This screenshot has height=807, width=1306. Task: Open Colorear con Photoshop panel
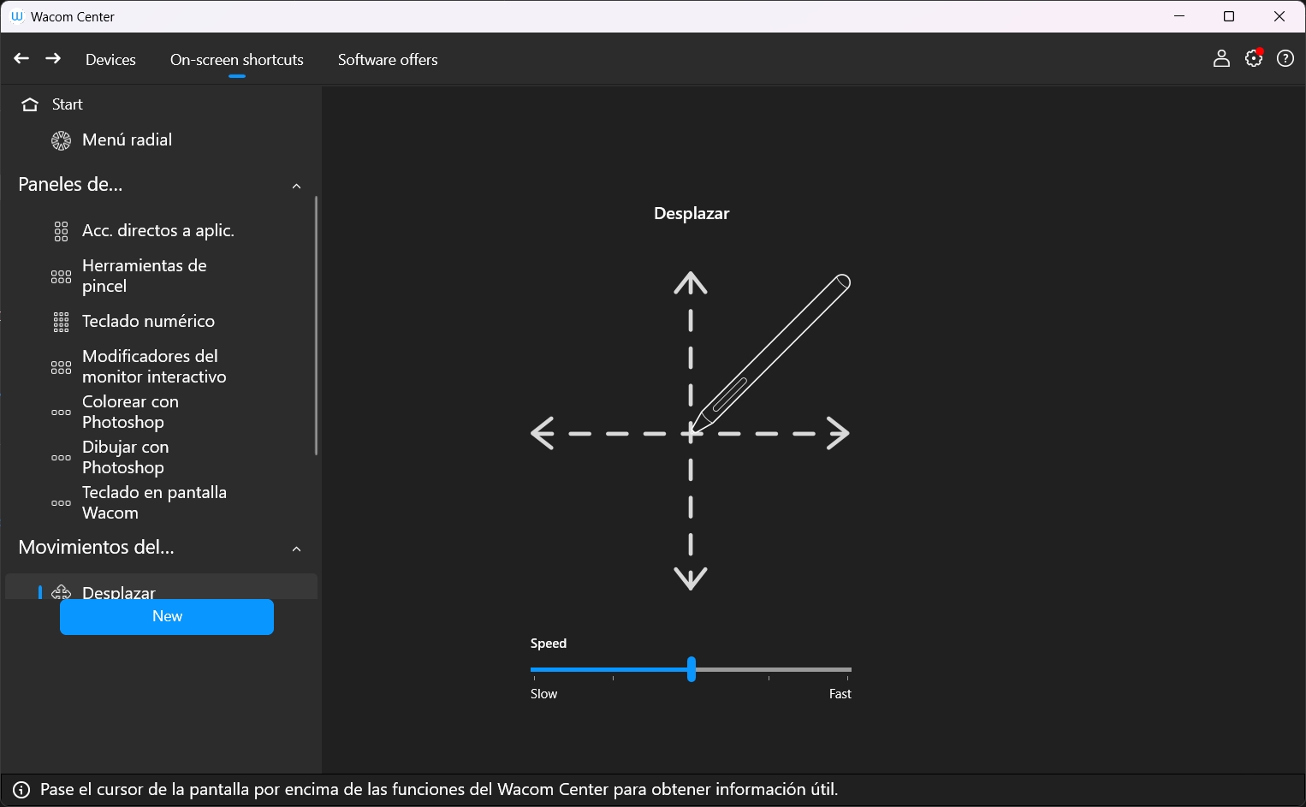point(130,412)
